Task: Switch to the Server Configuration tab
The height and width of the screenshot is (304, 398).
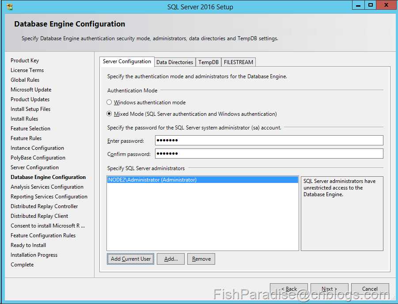Action: click(x=127, y=62)
